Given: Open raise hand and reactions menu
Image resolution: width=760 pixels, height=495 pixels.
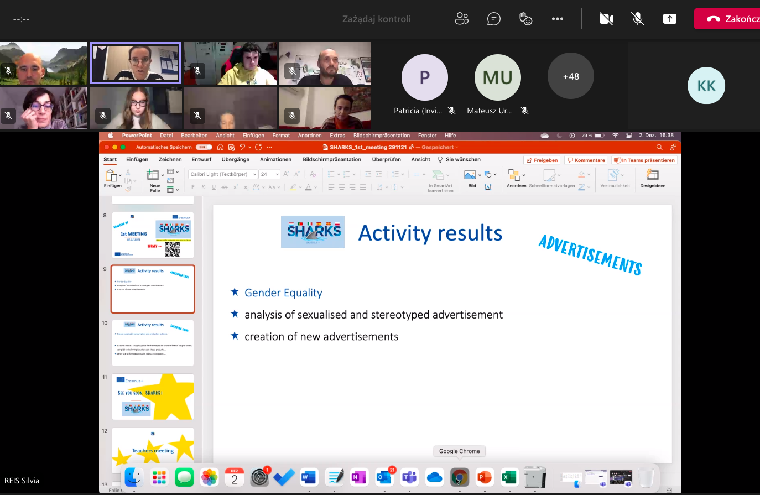Looking at the screenshot, I should click(525, 19).
